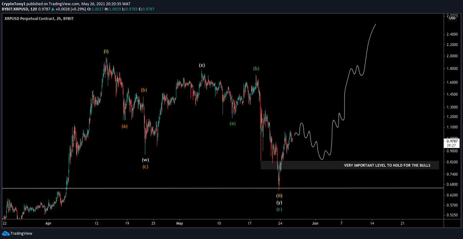Click the 12 date label on time axis
Screen dimensions: 463x239
[96, 223]
